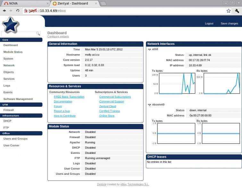Click the UTM section header
The width and height of the screenshot is (242, 192).
pos(21,104)
